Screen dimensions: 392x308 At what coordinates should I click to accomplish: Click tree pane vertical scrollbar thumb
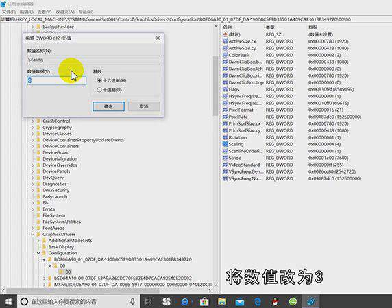tap(215, 86)
